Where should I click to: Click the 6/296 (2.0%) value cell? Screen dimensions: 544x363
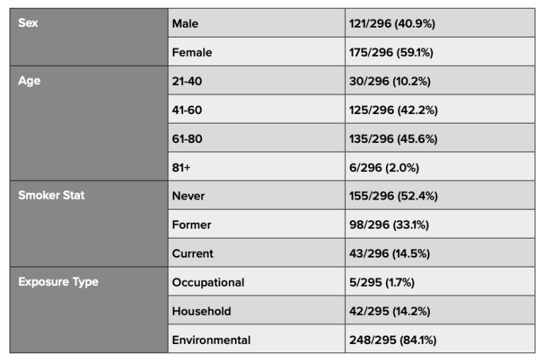(x=441, y=167)
